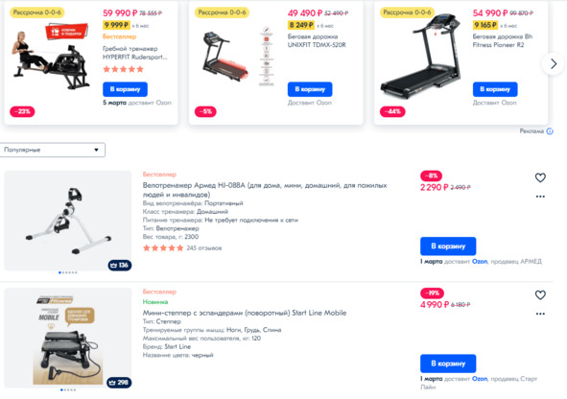Add UNIXFIT TDMX-520R treadmill to cart
Viewport: 567px width, 399px height.
[310, 89]
